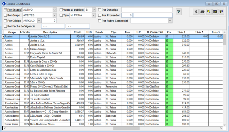Enable the Por Proveedor checkbox
The image size is (229, 132).
99,15
